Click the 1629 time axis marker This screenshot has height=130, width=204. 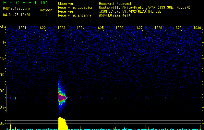(178, 28)
